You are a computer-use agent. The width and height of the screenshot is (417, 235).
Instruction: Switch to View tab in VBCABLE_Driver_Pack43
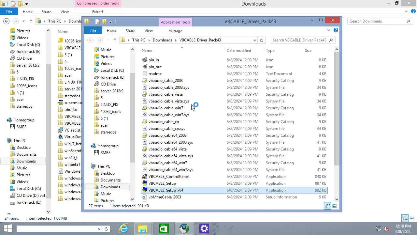tap(149, 30)
